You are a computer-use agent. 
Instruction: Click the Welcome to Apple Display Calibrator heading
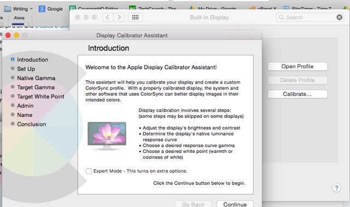(151, 67)
